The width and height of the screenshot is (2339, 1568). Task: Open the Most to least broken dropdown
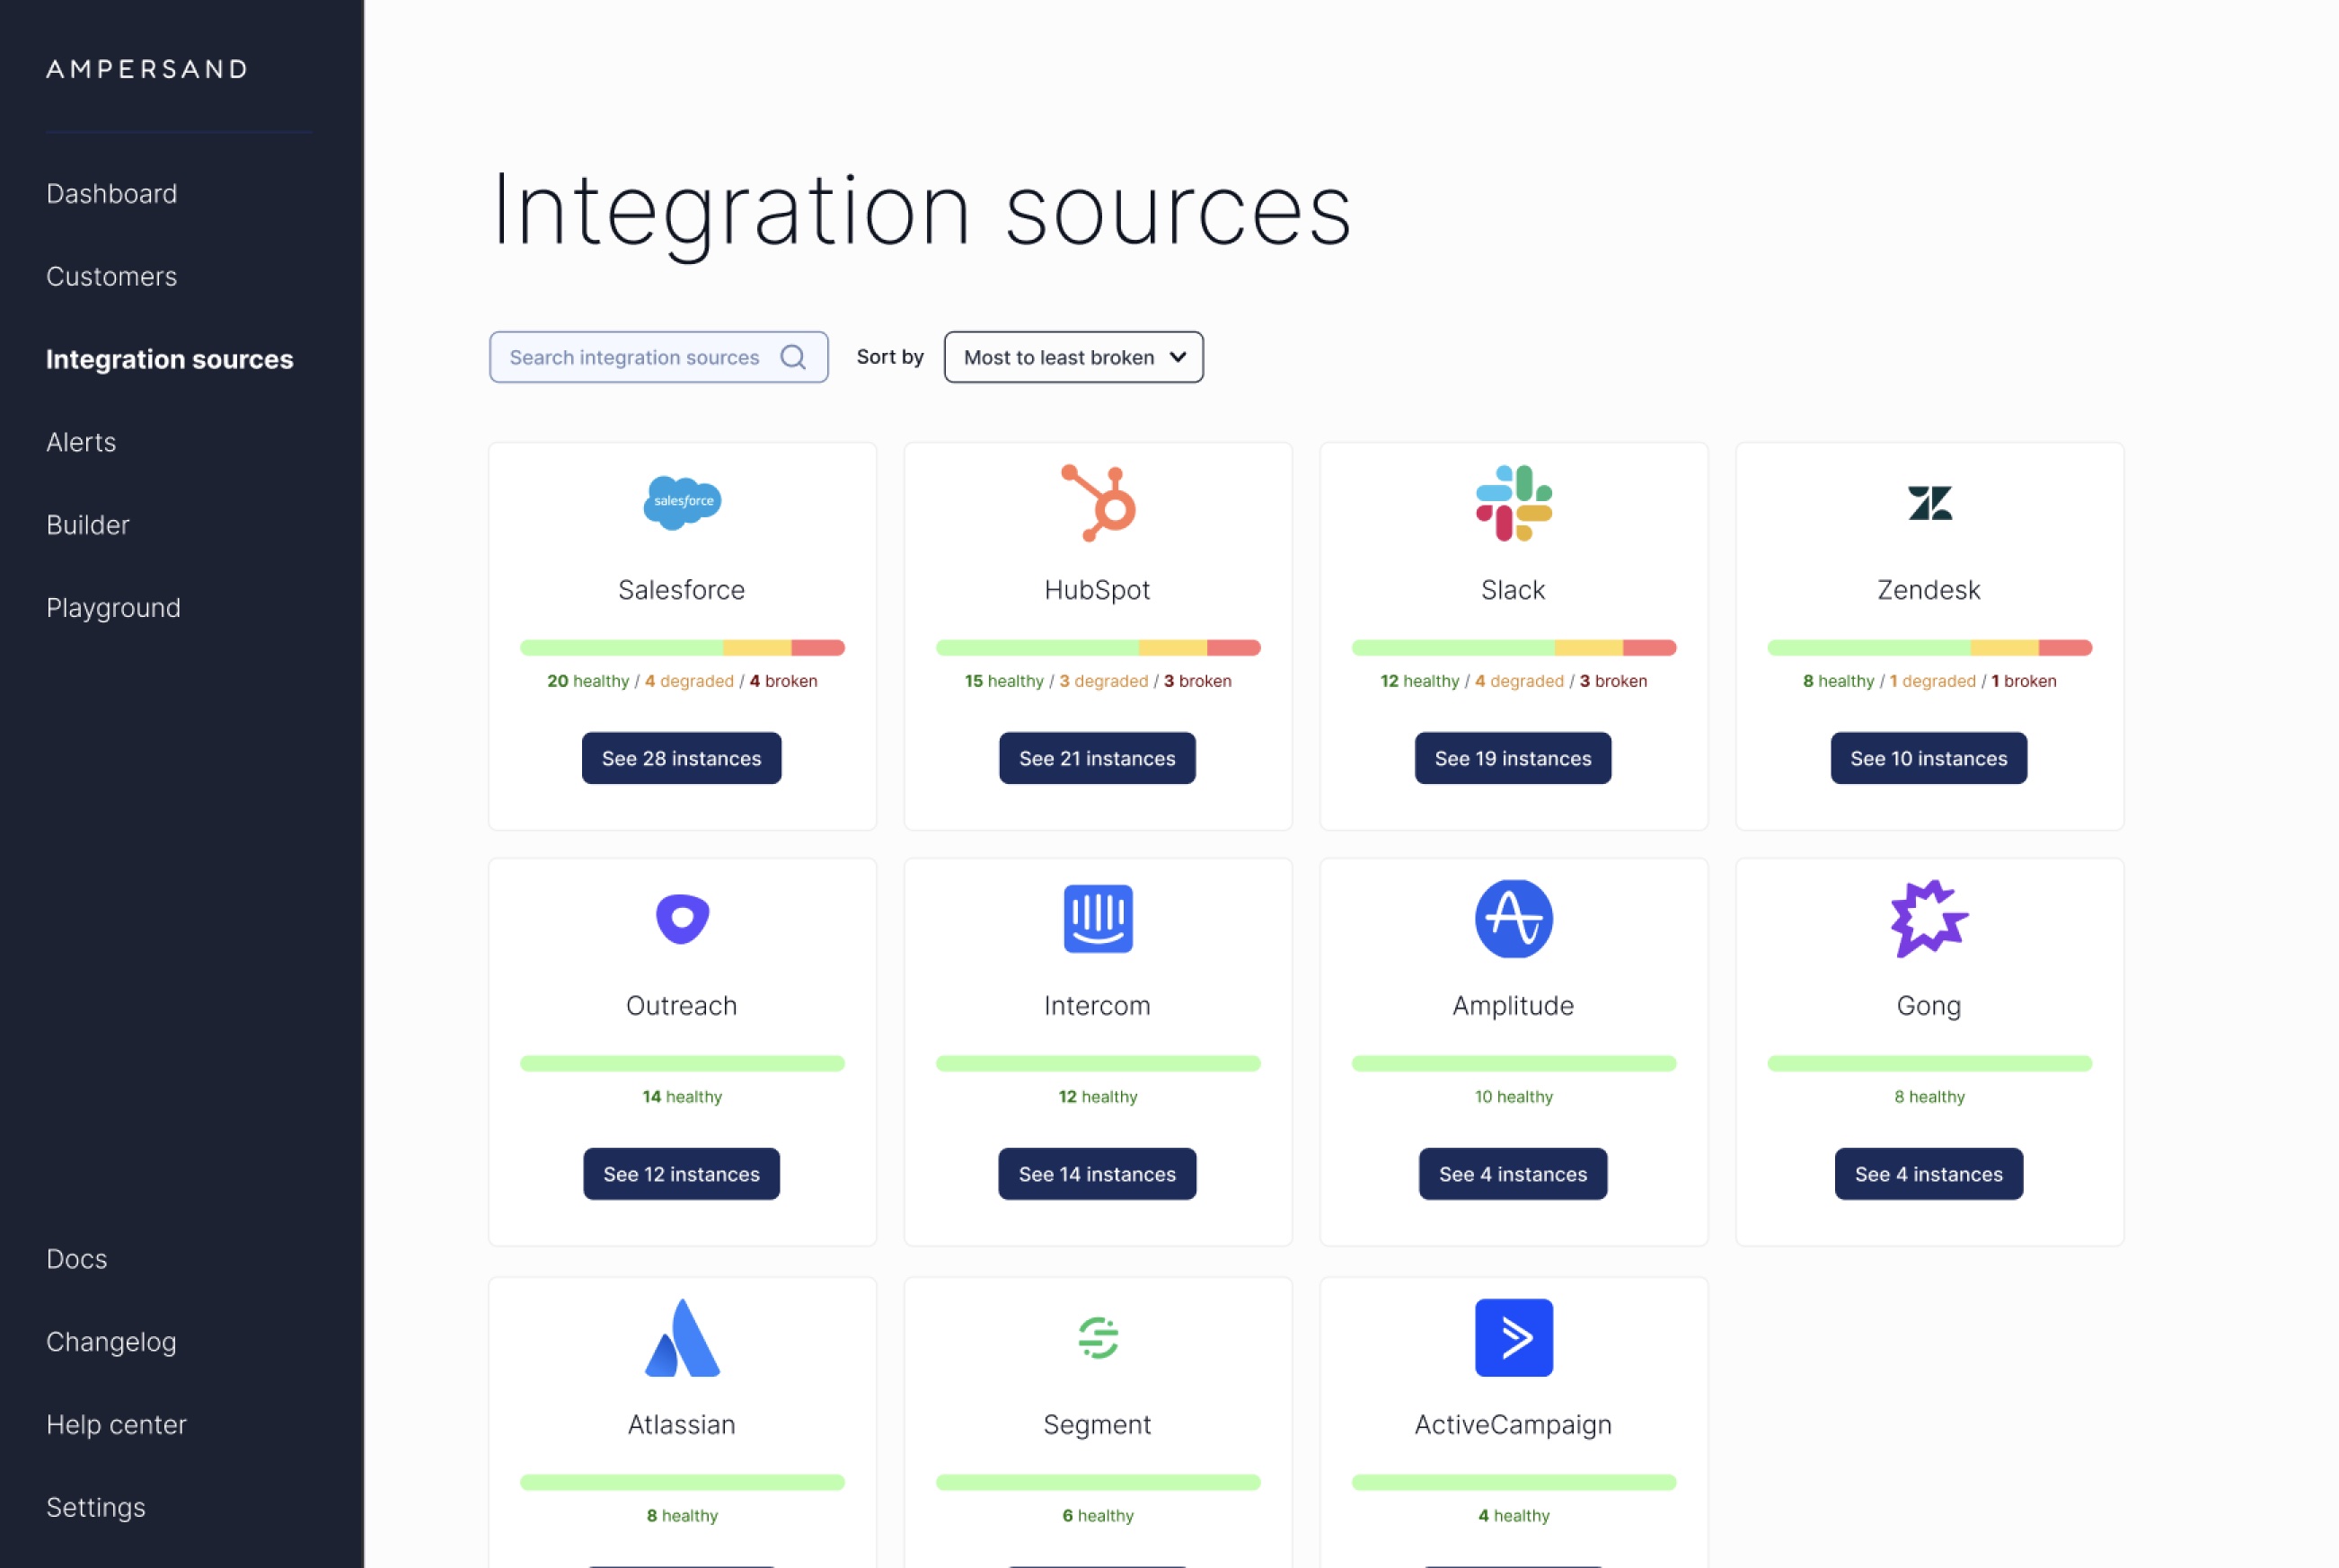(1073, 357)
